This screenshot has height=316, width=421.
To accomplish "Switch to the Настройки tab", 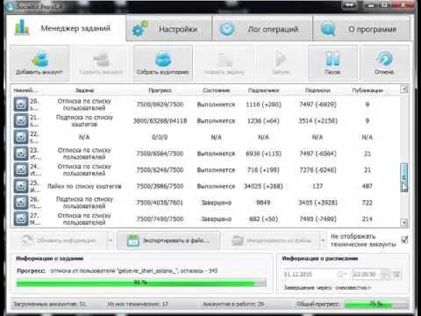I will pos(169,29).
